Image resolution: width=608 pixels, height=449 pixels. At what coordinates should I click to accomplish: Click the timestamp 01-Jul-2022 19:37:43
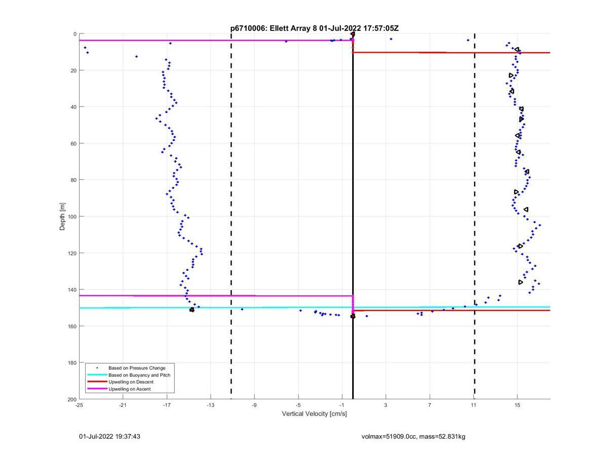point(109,436)
